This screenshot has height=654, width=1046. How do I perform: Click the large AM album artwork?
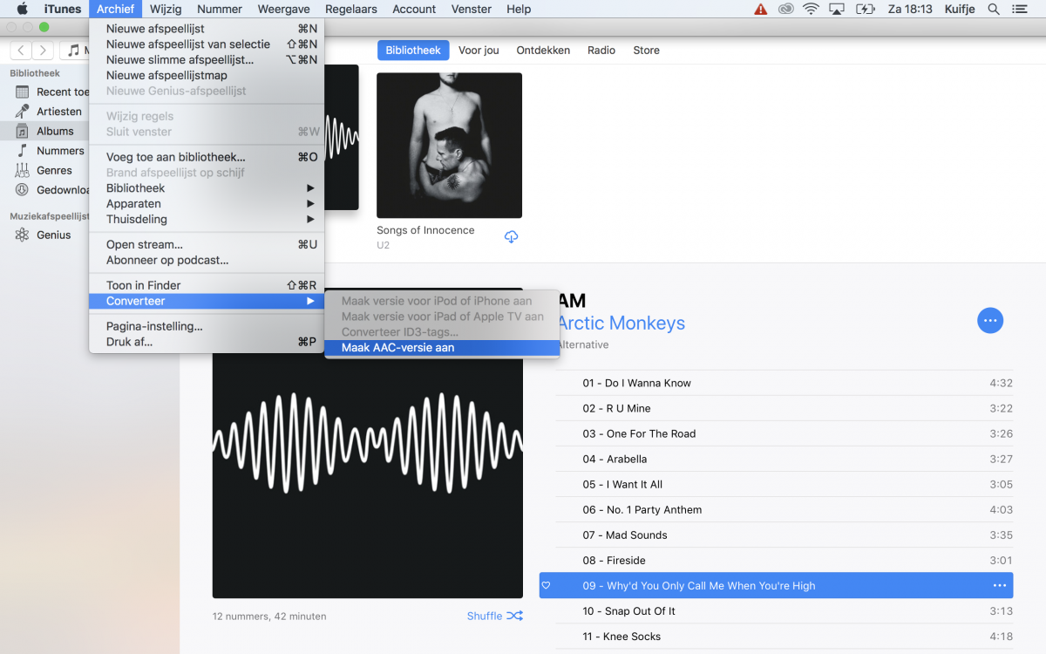tap(367, 443)
